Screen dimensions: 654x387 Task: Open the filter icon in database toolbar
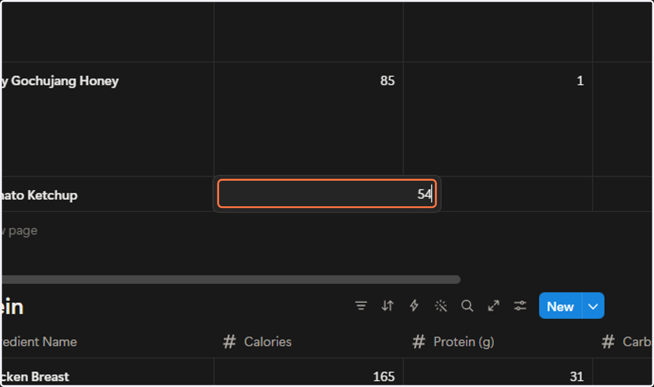point(361,306)
